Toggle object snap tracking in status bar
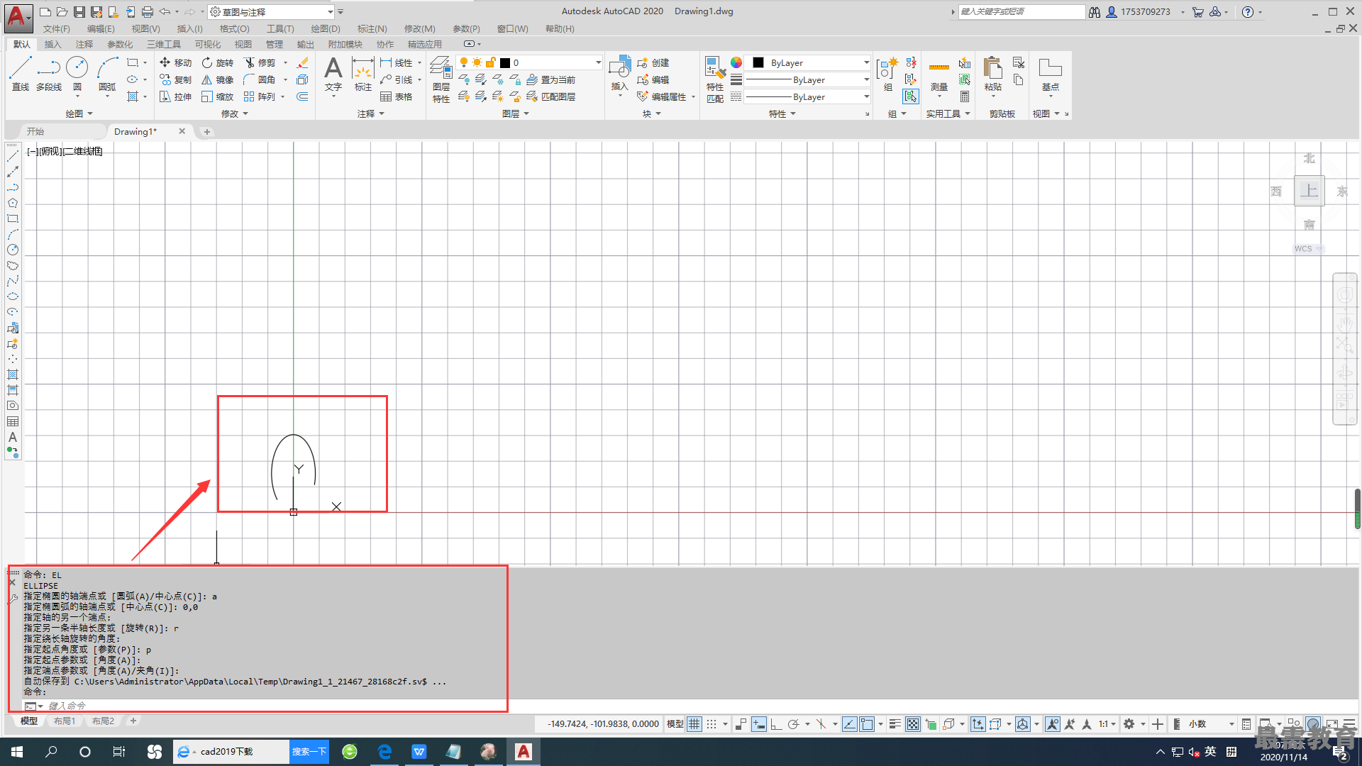Screen dimensions: 1362x766 pos(850,724)
